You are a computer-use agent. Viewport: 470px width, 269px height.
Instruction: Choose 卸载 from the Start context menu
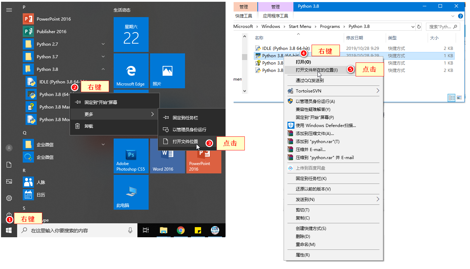[x=115, y=126]
